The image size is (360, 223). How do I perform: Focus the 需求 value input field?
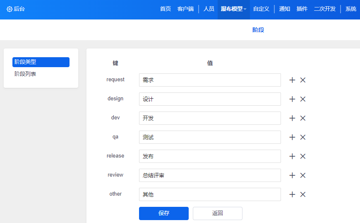coord(210,80)
